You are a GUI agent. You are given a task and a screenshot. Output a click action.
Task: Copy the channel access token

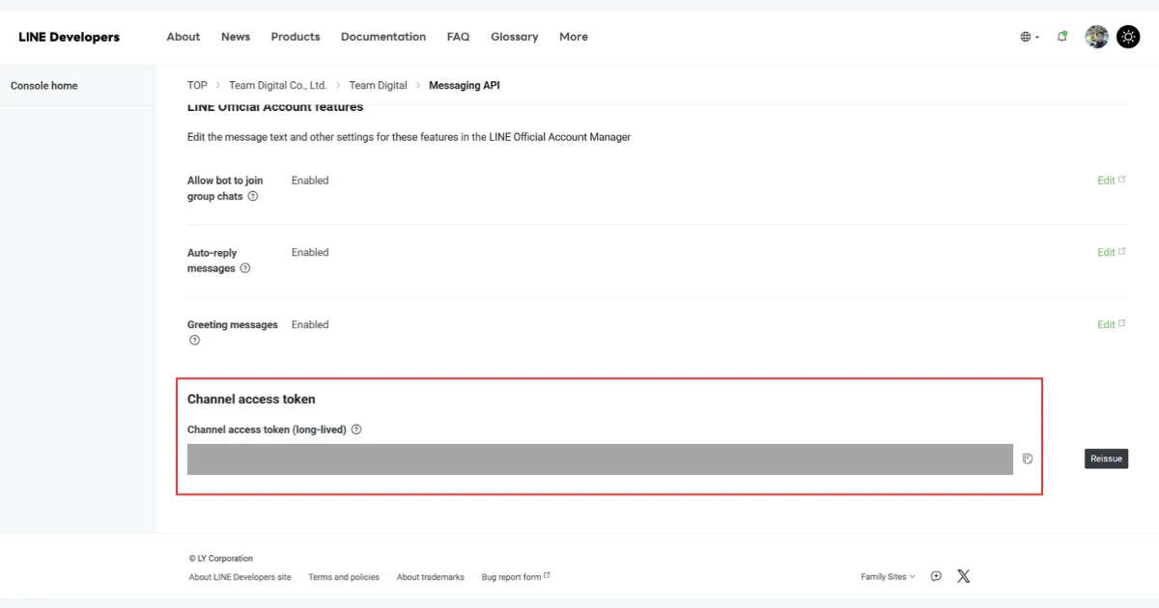pos(1028,458)
